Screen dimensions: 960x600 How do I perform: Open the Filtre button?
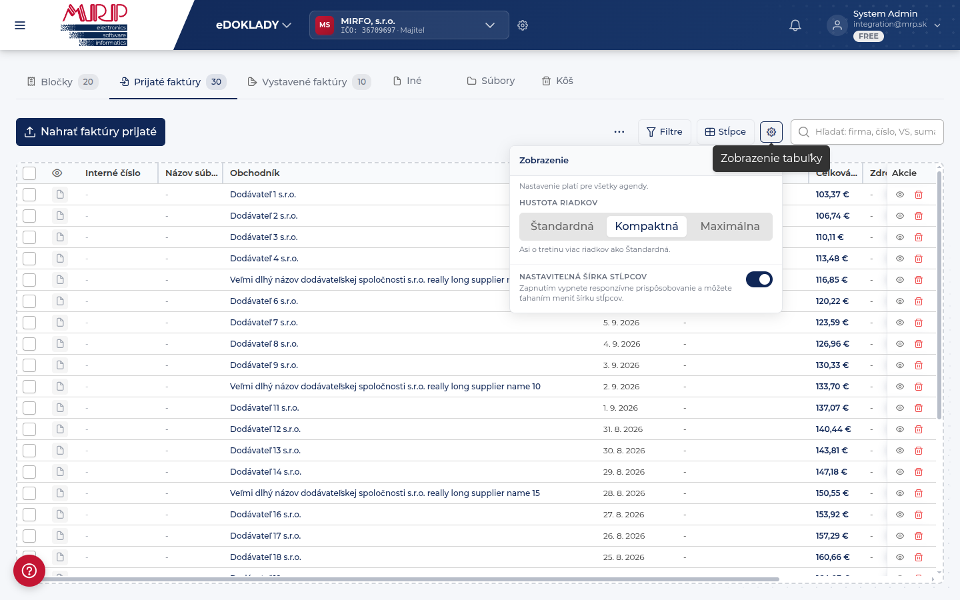[x=665, y=132]
